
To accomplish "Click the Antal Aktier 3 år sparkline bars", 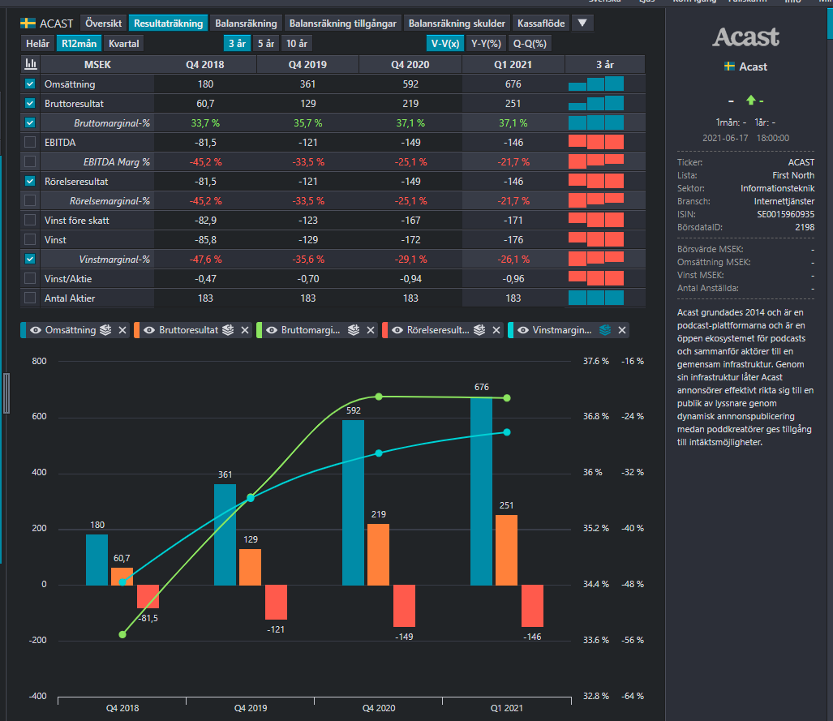I will click(x=596, y=298).
